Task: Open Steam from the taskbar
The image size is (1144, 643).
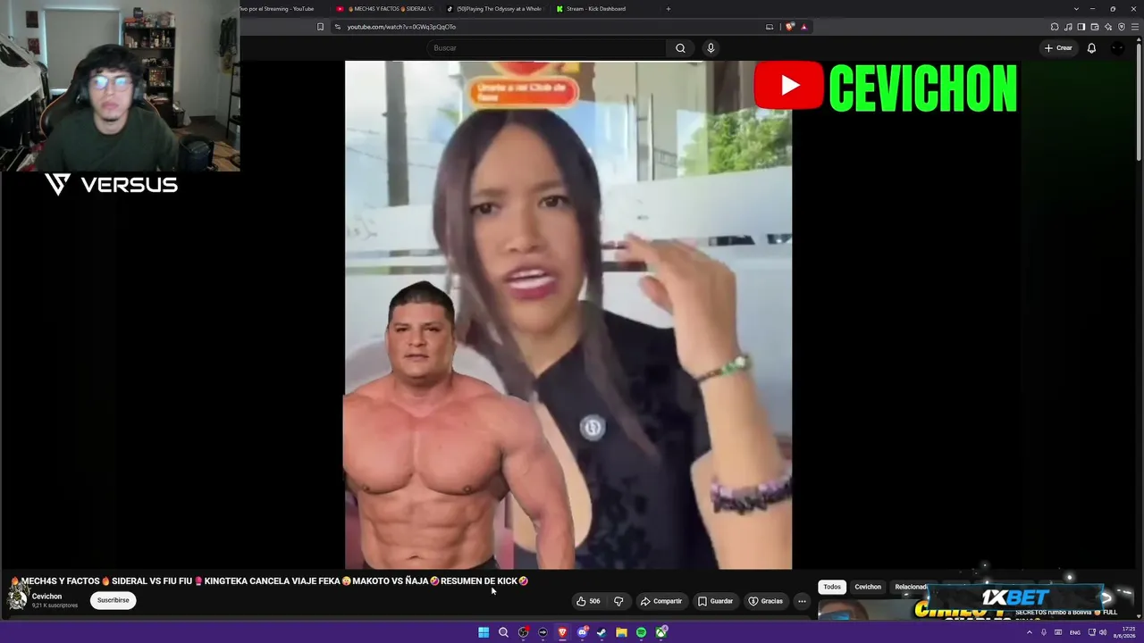Action: (x=601, y=632)
